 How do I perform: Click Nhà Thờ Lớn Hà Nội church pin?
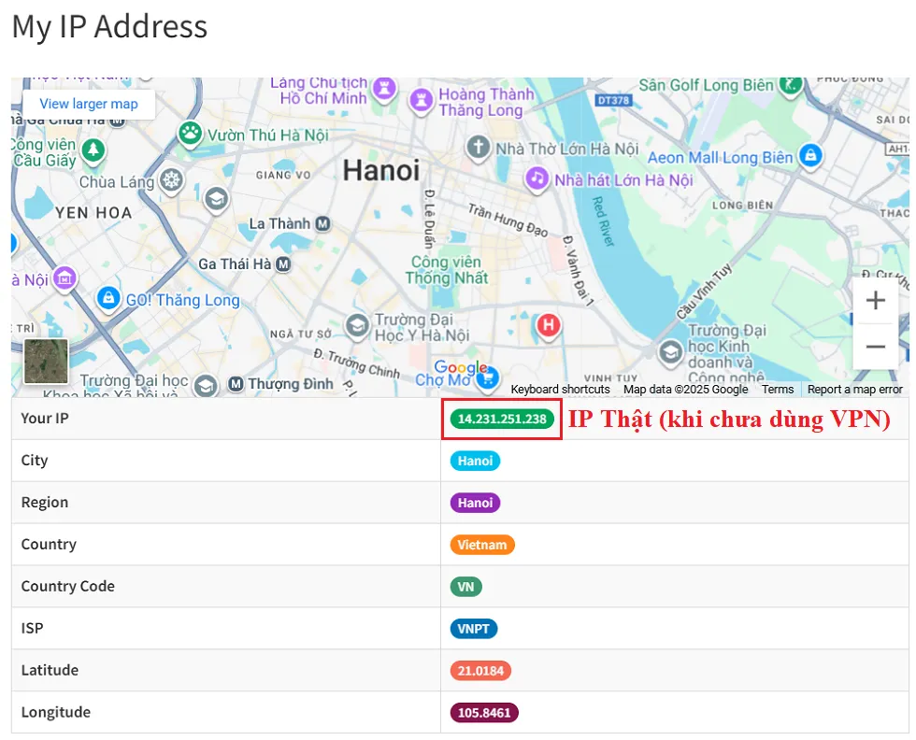pos(478,147)
